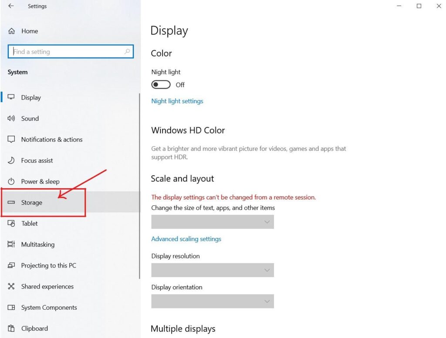Open the Display orientation dropdown
Viewport: 446px width, 338px height.
point(213,301)
